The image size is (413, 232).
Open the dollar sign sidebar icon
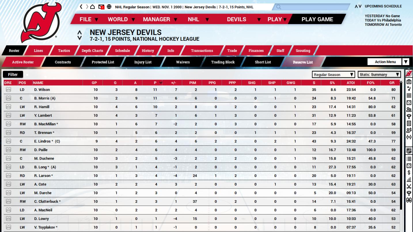pos(409,173)
